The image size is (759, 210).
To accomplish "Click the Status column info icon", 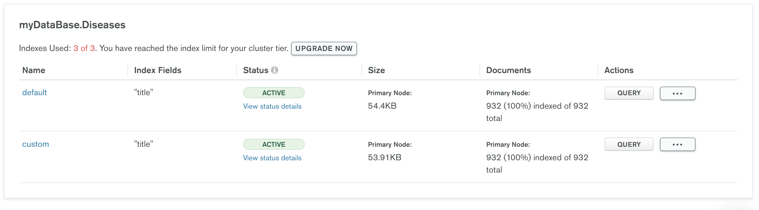I will coord(275,70).
